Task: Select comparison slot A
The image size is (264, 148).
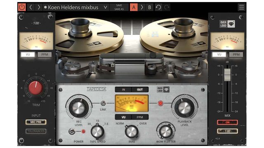Action: [134, 7]
